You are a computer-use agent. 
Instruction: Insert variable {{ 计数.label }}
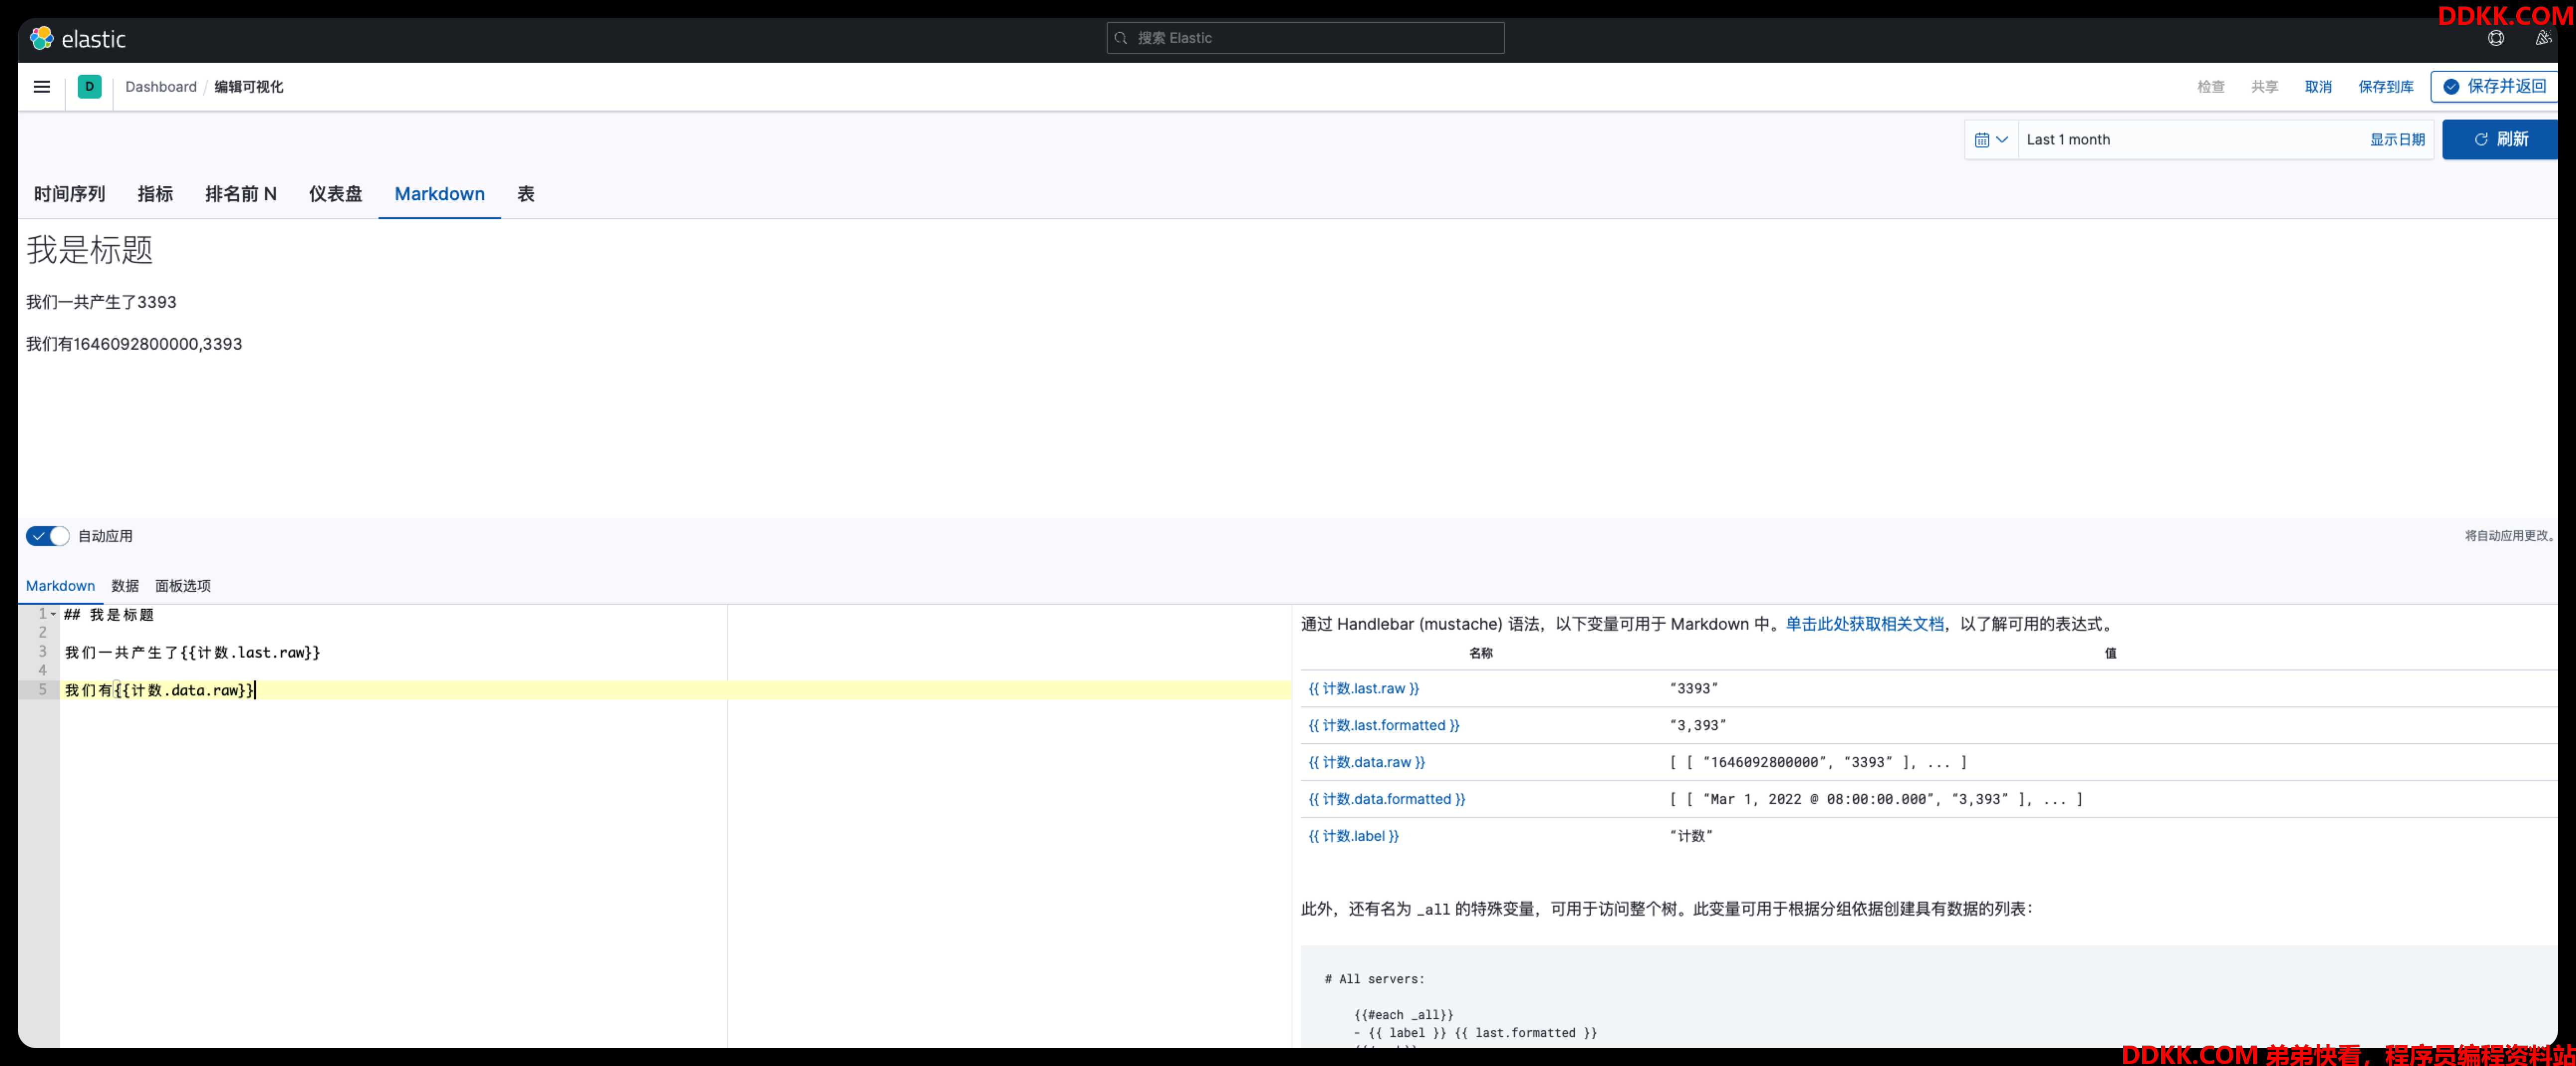pos(1353,837)
